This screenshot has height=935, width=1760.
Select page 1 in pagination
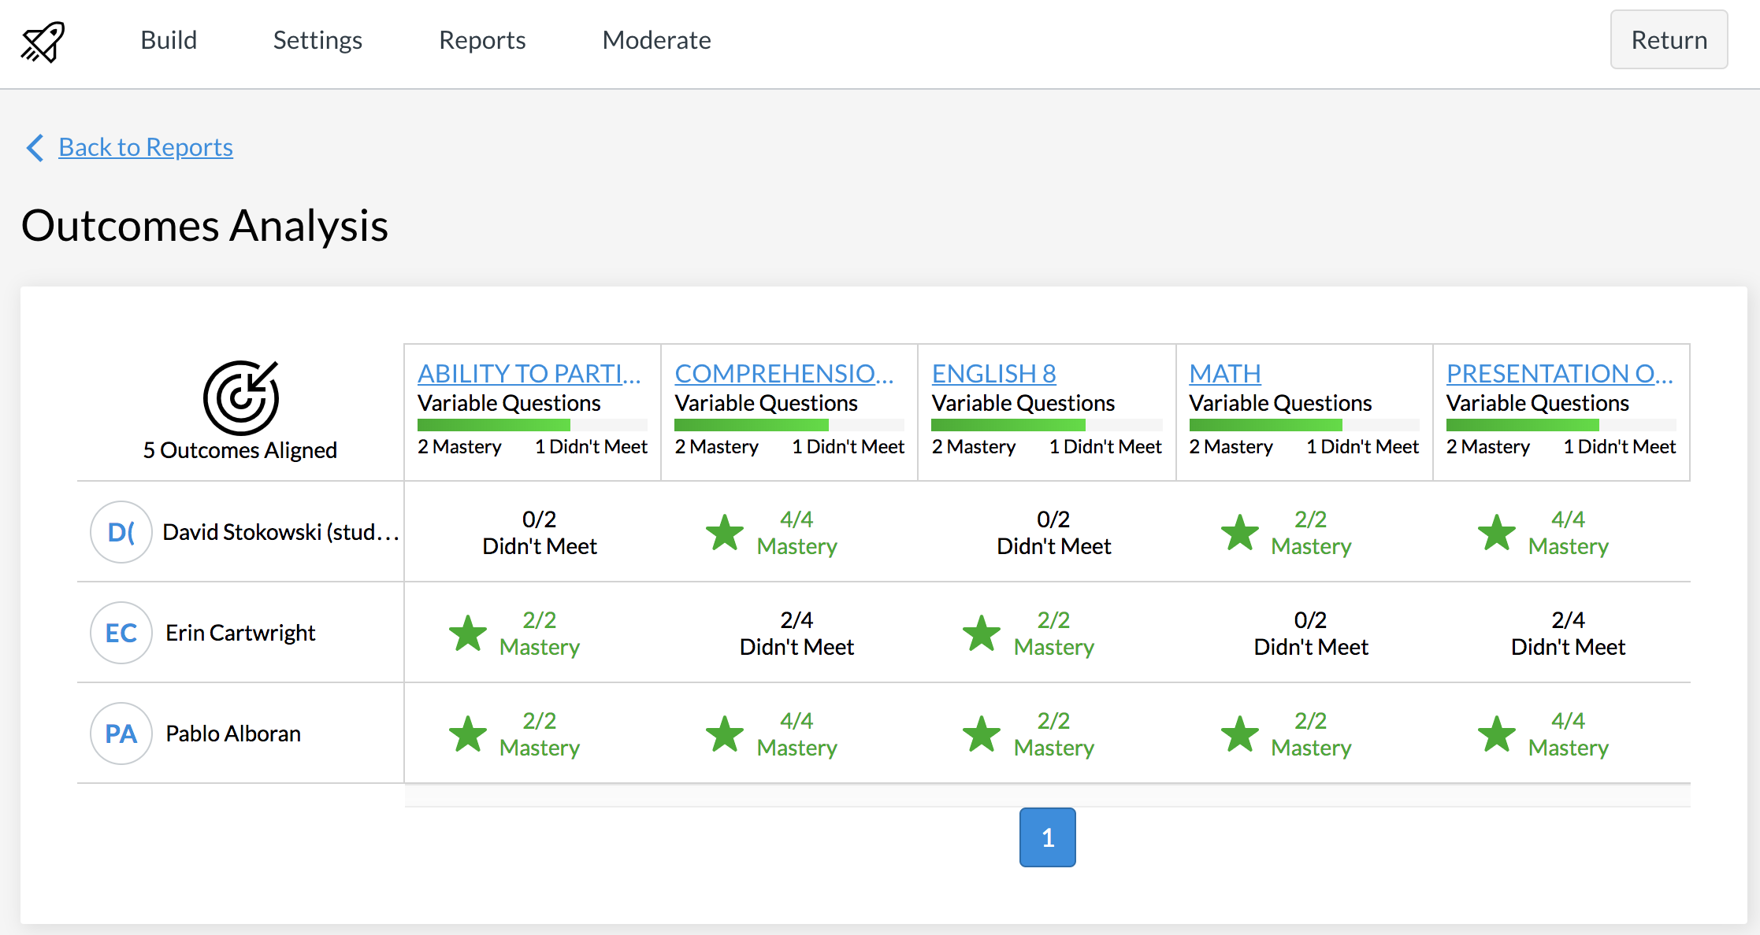[x=1047, y=837]
